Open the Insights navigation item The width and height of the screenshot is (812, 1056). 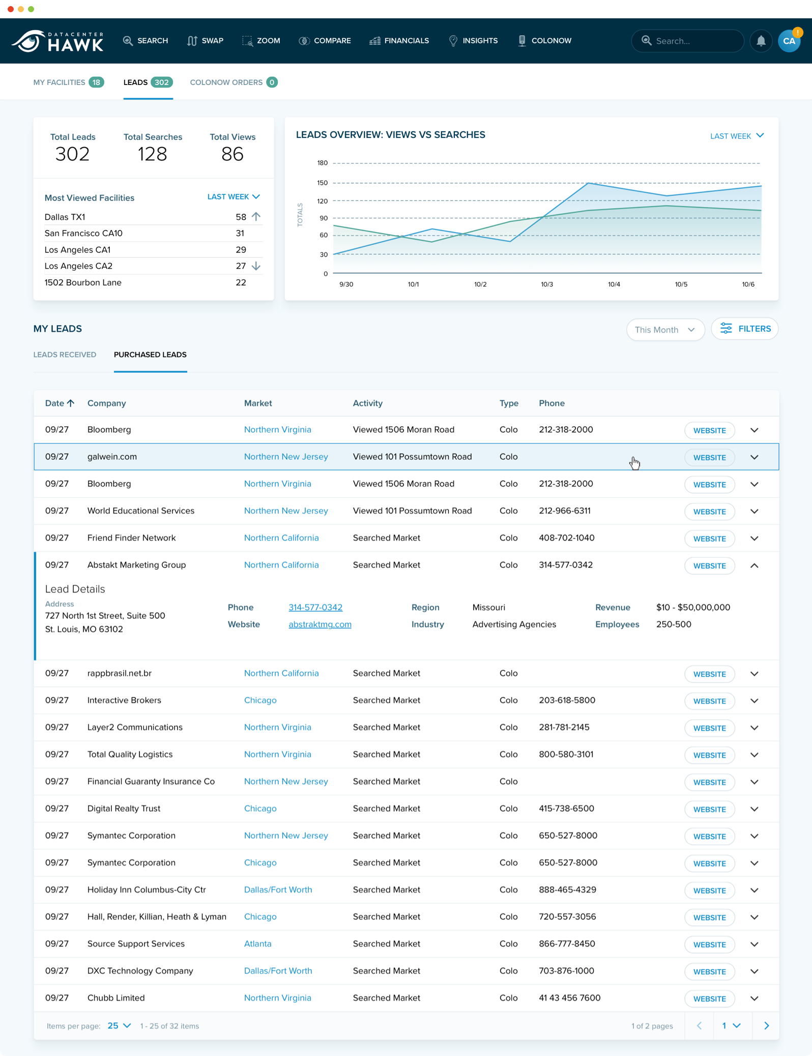473,41
